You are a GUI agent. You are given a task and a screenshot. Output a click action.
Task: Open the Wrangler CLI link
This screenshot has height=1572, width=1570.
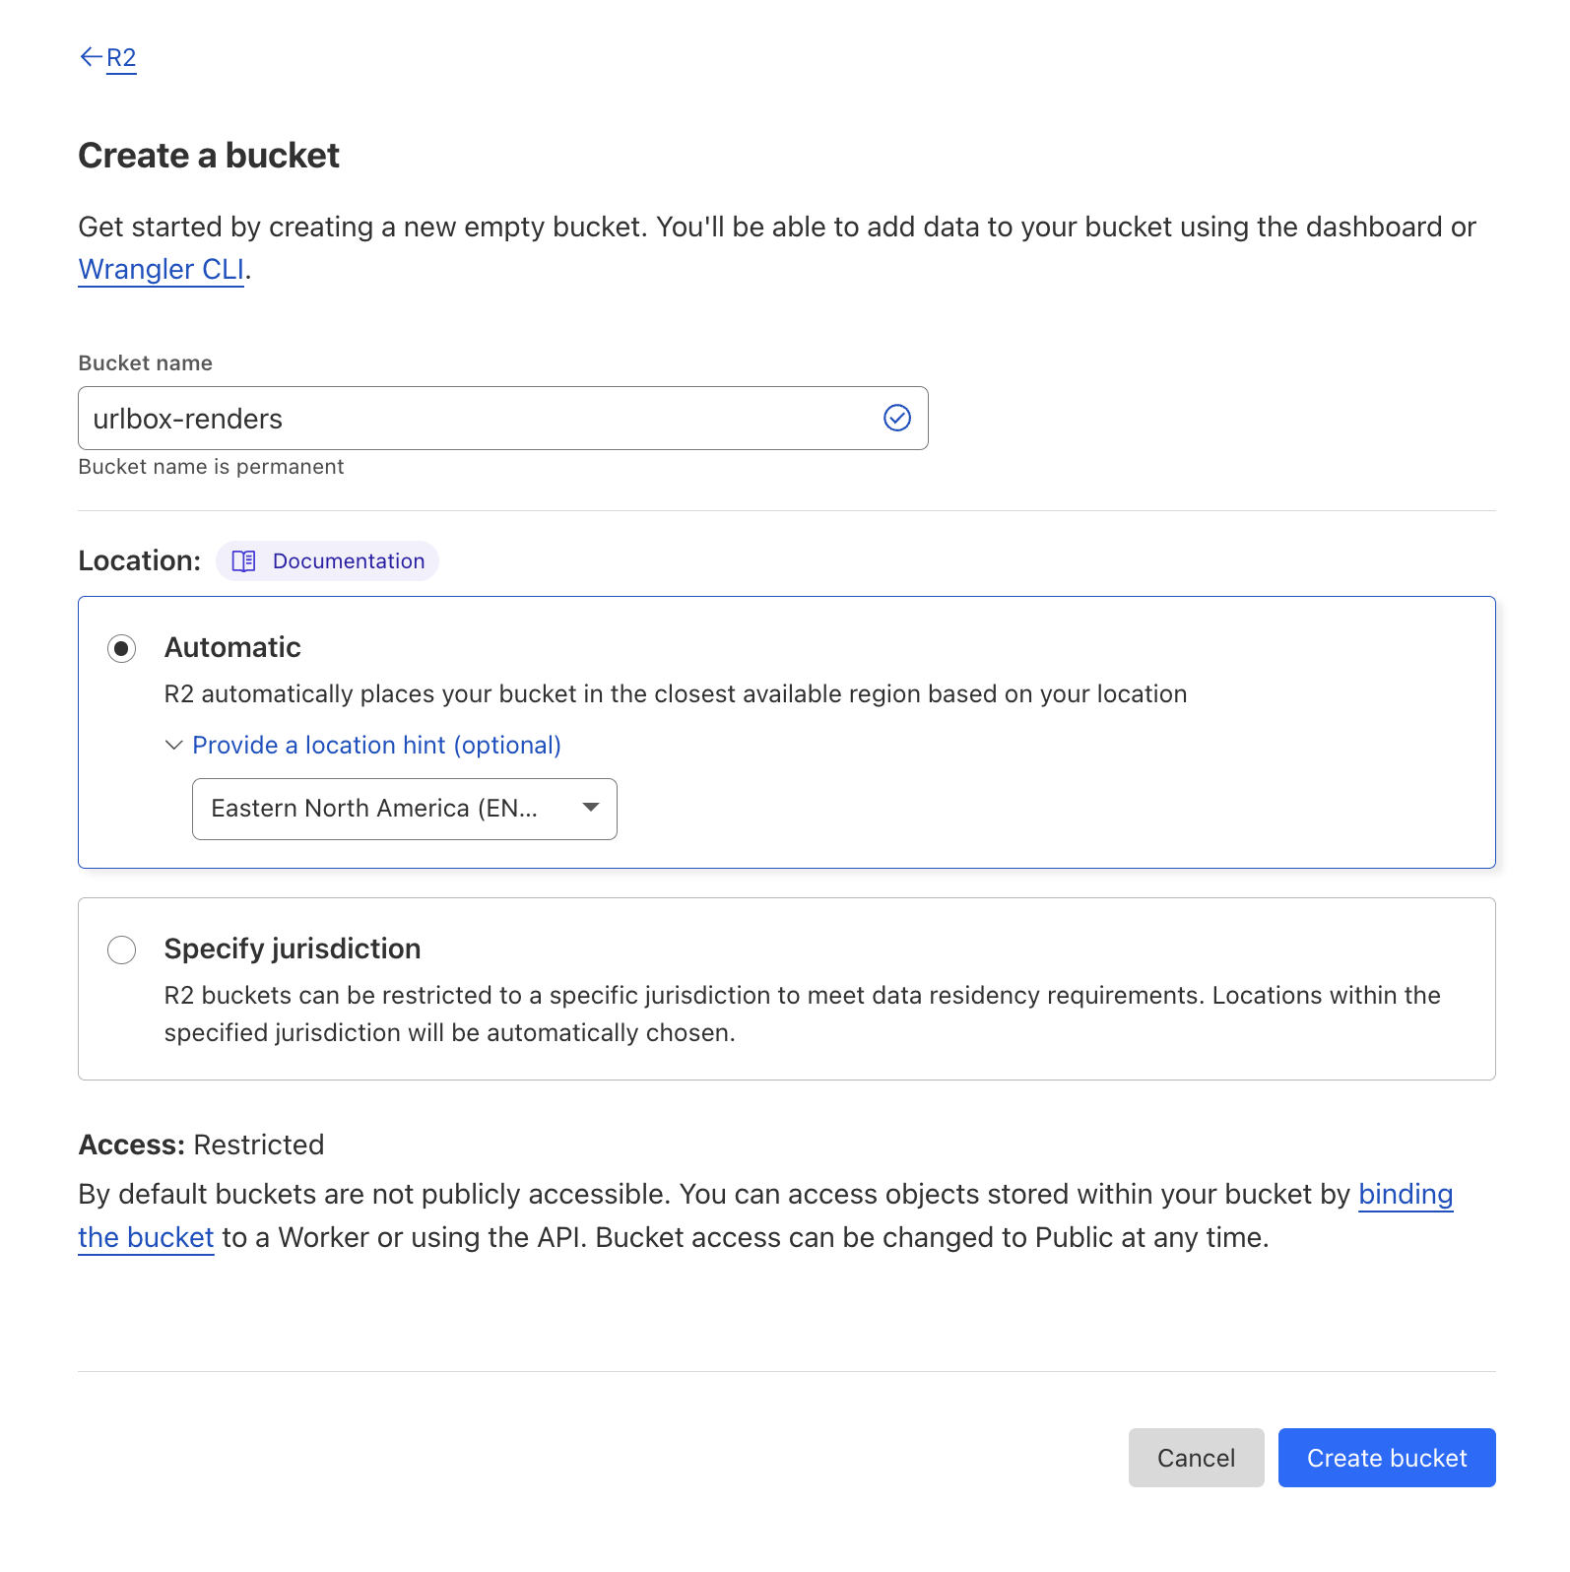click(x=161, y=269)
